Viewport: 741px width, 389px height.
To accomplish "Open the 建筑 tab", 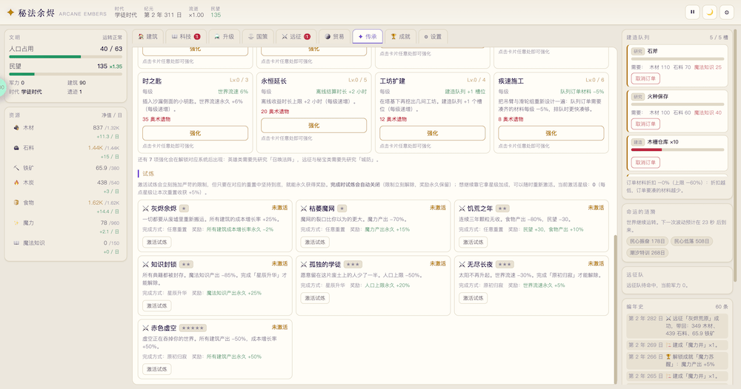I will (148, 36).
